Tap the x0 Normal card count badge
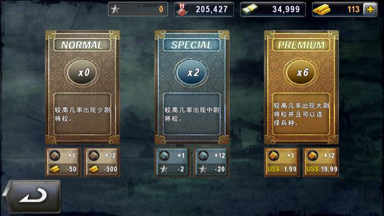Image resolution: width=384 pixels, height=216 pixels. 82,73
